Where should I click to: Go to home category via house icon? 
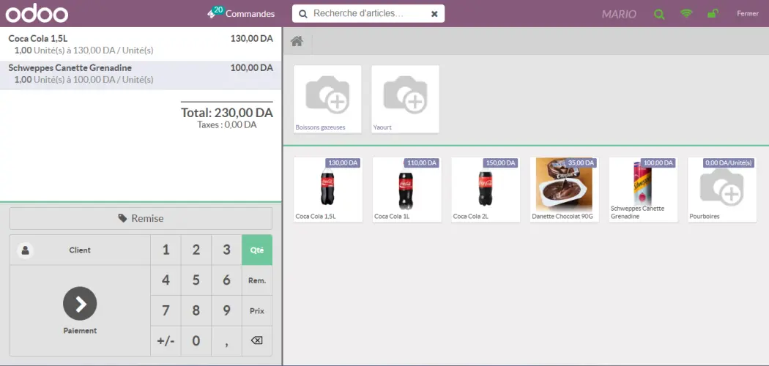[x=297, y=41]
